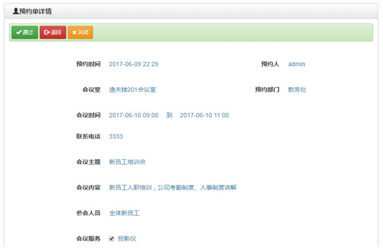Click the orange 关闭 close button
Screen dimensions: 383x248
pyautogui.click(x=80, y=32)
